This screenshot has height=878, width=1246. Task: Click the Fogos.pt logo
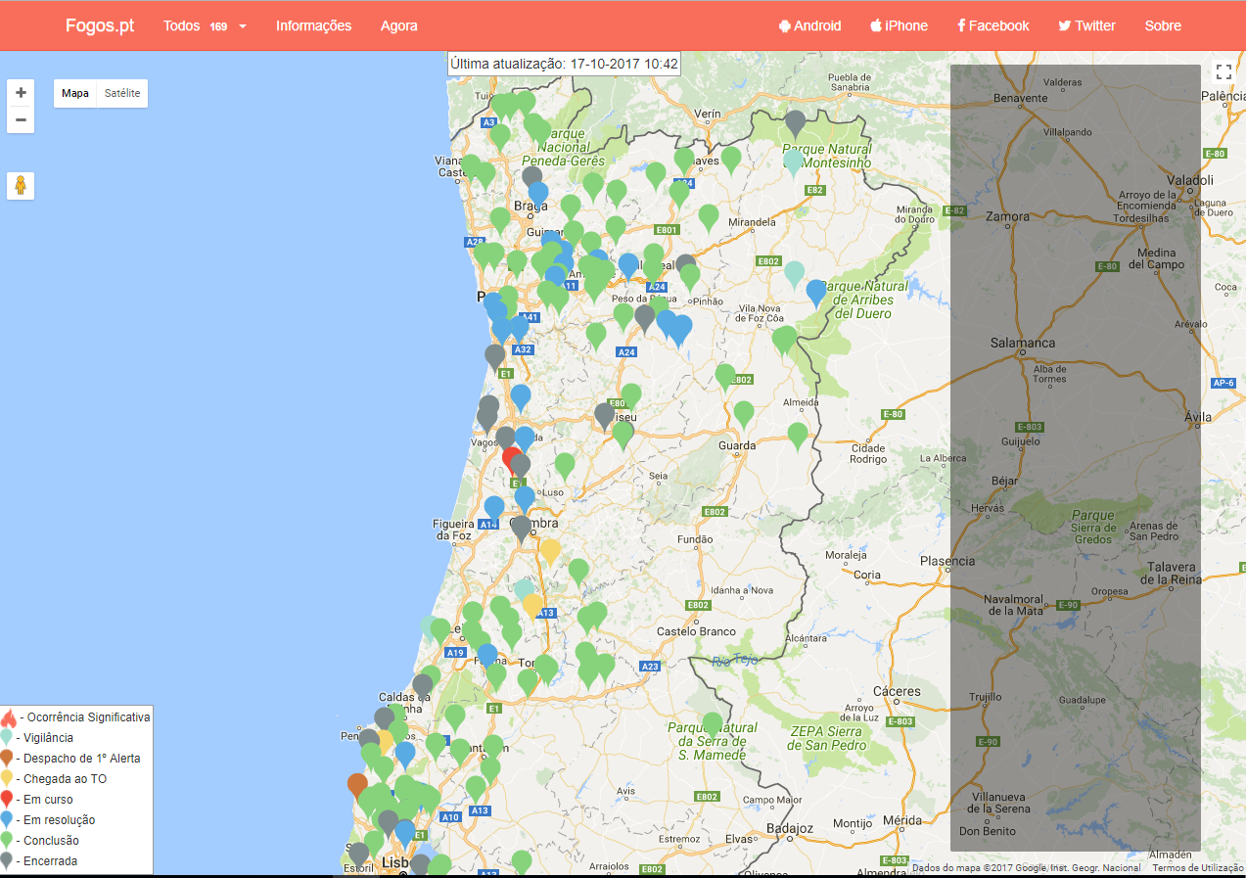point(100,25)
